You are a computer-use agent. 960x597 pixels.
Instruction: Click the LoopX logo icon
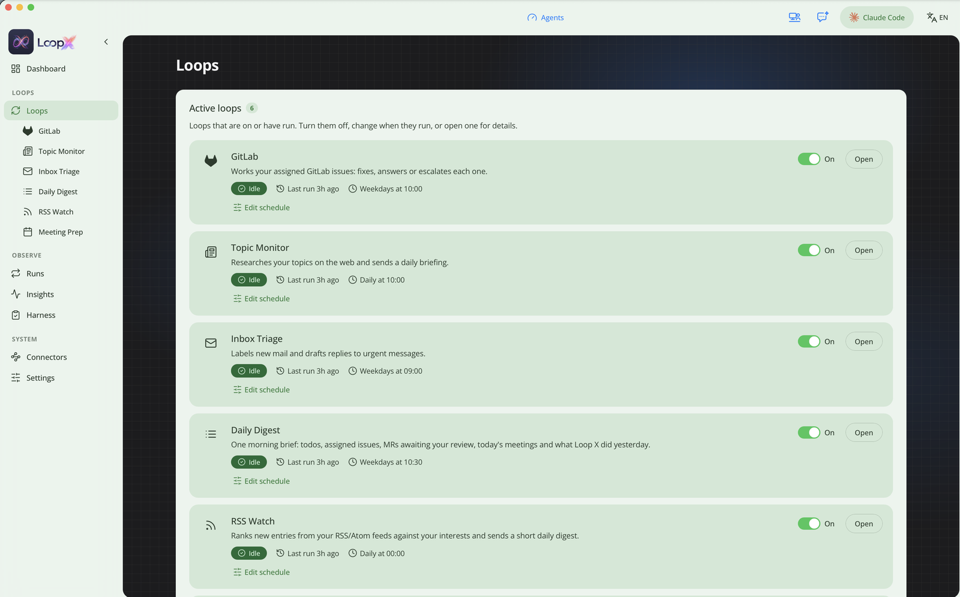tap(21, 42)
